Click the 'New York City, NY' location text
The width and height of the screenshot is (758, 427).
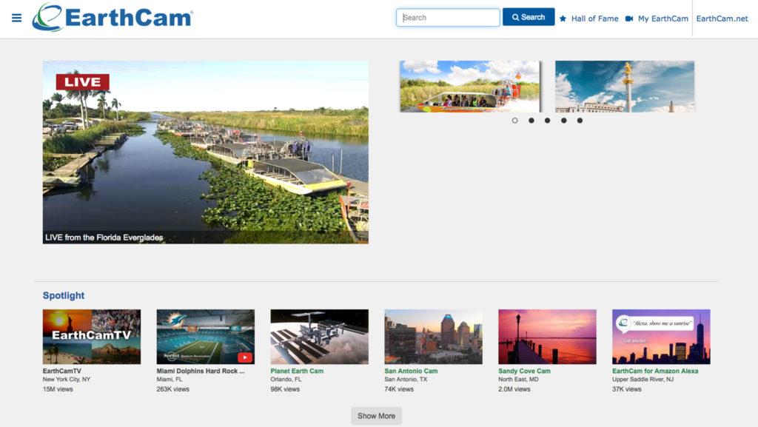(x=67, y=380)
